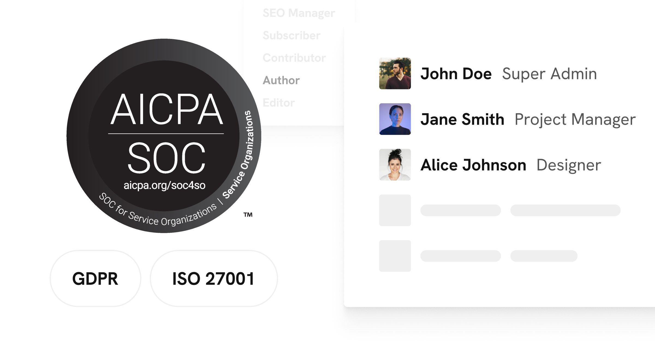Pick the Contributor role entry

coord(294,58)
